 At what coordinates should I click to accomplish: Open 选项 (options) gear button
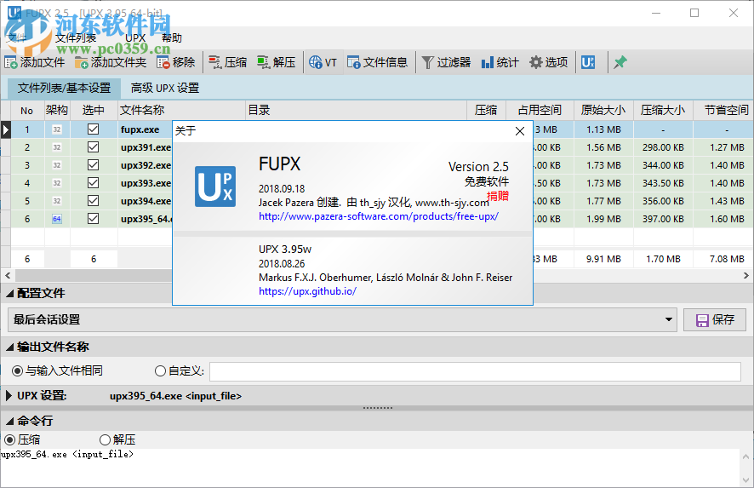pos(549,62)
